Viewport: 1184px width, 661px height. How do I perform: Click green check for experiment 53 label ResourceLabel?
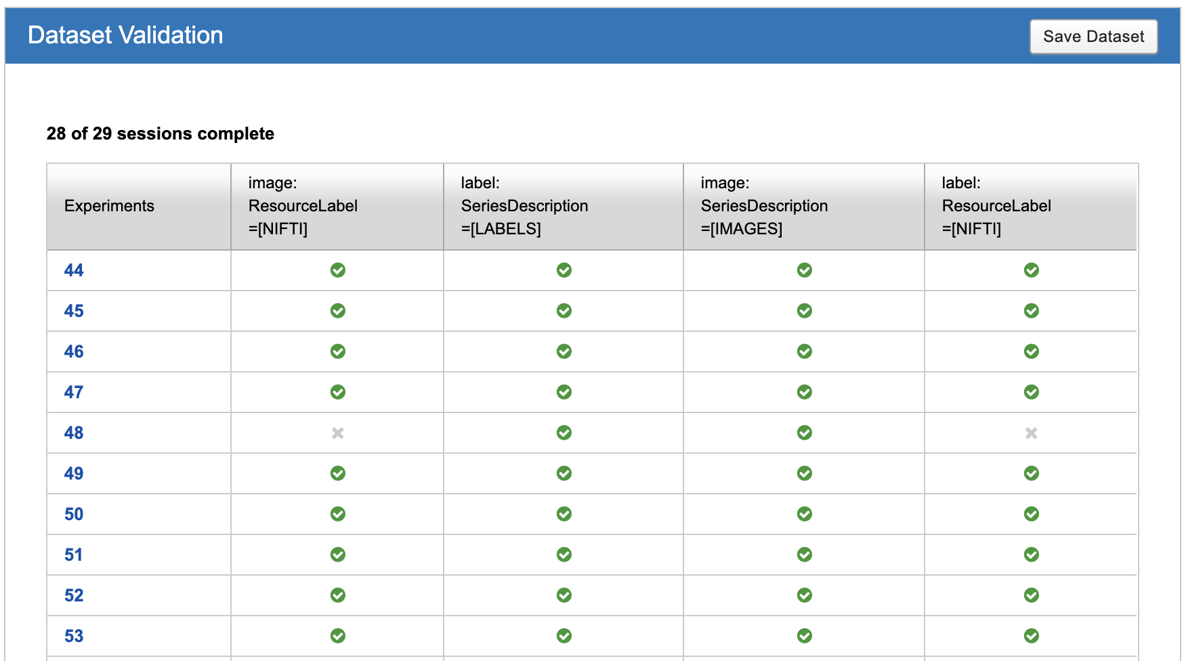point(1031,636)
